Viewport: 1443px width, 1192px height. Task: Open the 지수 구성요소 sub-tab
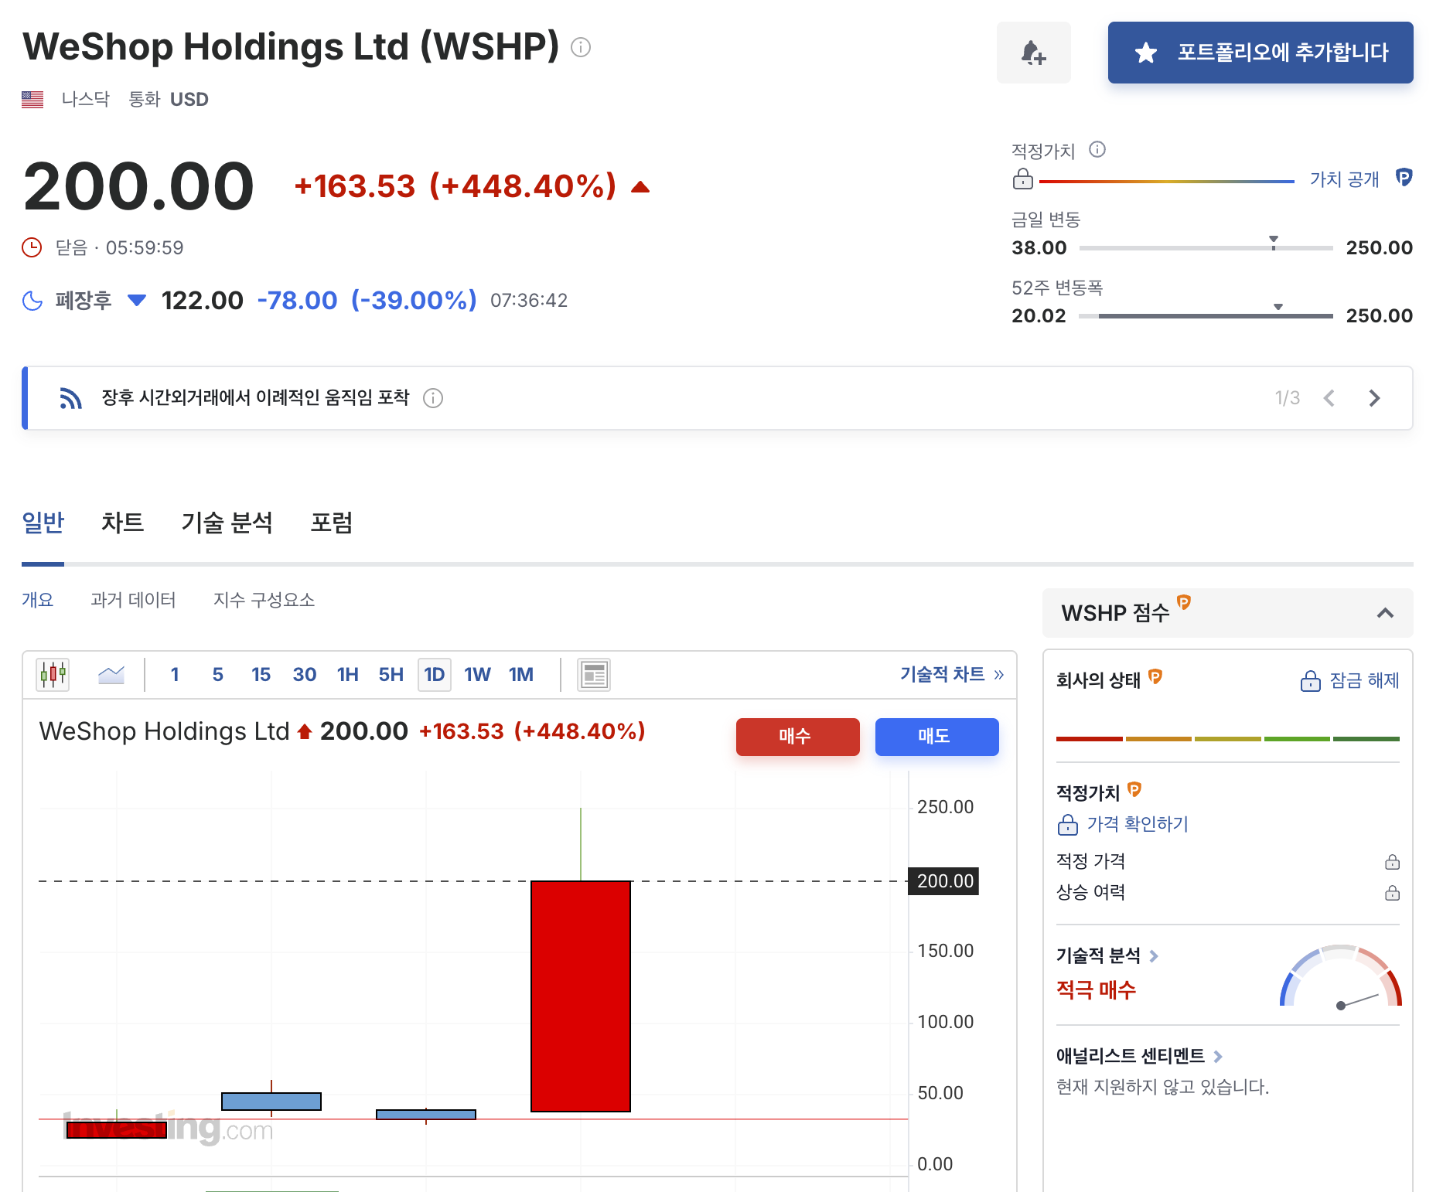(x=264, y=600)
